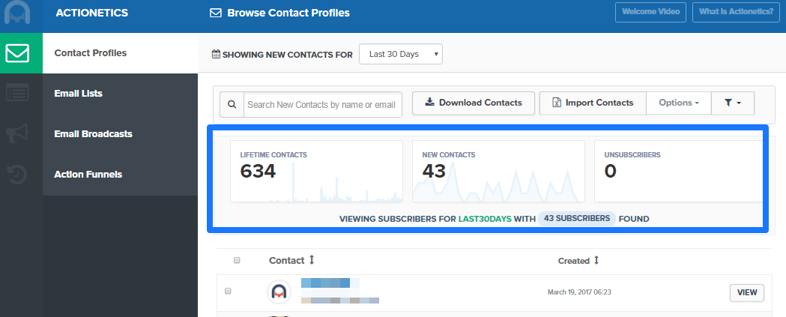Image resolution: width=786 pixels, height=317 pixels.
Task: Click the calendar icon beside Showing New Contacts
Action: pos(216,54)
